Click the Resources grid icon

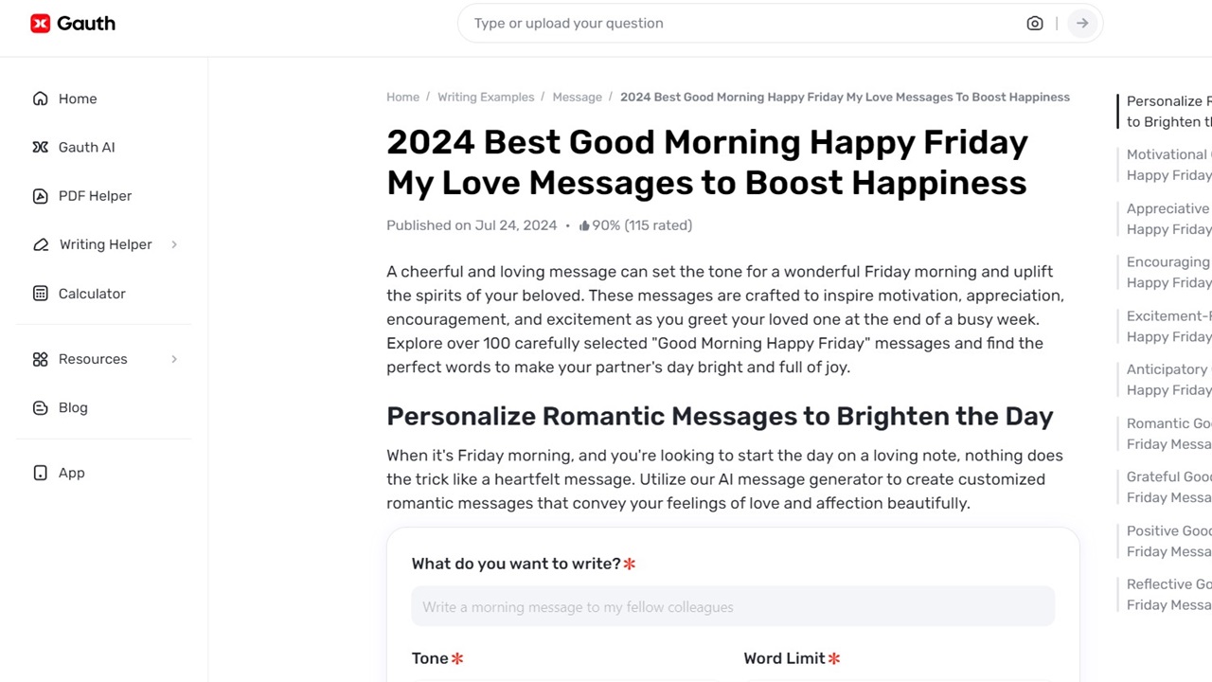click(x=40, y=359)
